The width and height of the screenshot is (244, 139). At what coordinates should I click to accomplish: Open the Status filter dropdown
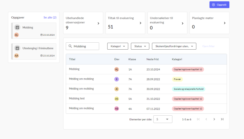tap(140, 46)
